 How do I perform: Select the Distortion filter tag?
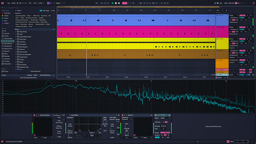pyautogui.click(x=37, y=16)
